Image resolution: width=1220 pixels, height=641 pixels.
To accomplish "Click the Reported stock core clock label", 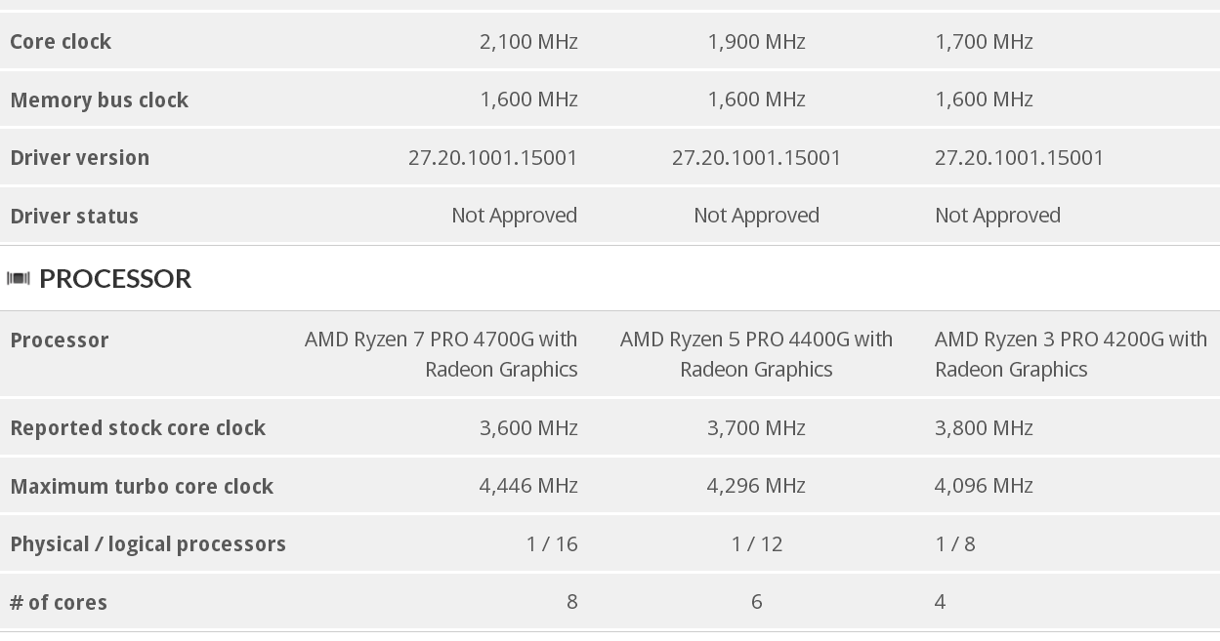I will pyautogui.click(x=138, y=427).
